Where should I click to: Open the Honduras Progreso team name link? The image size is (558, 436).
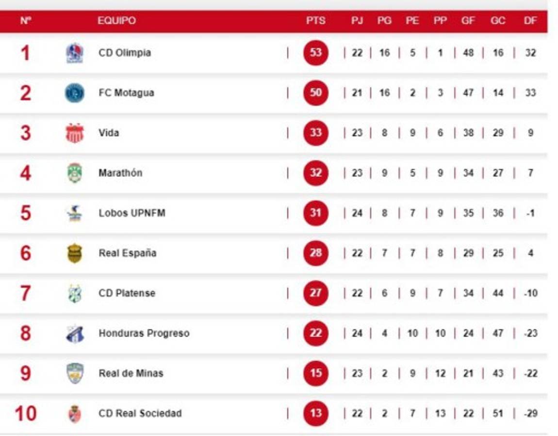point(144,333)
